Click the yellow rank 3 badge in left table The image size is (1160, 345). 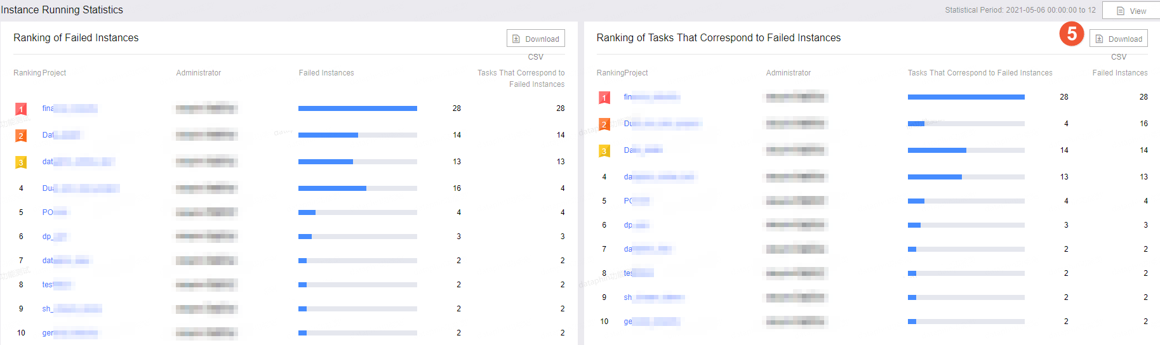coord(21,162)
